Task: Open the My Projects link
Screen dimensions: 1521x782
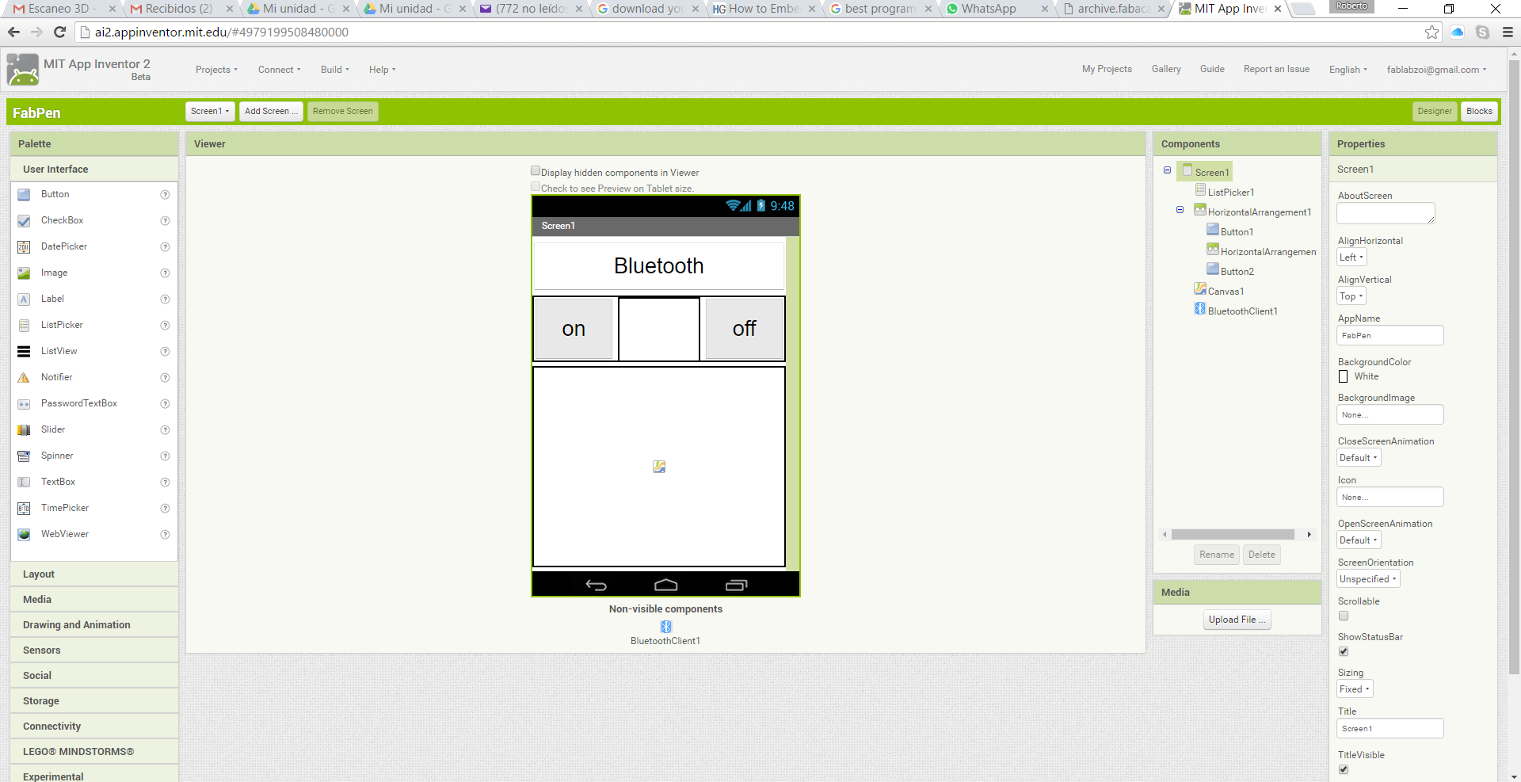Action: (1107, 69)
